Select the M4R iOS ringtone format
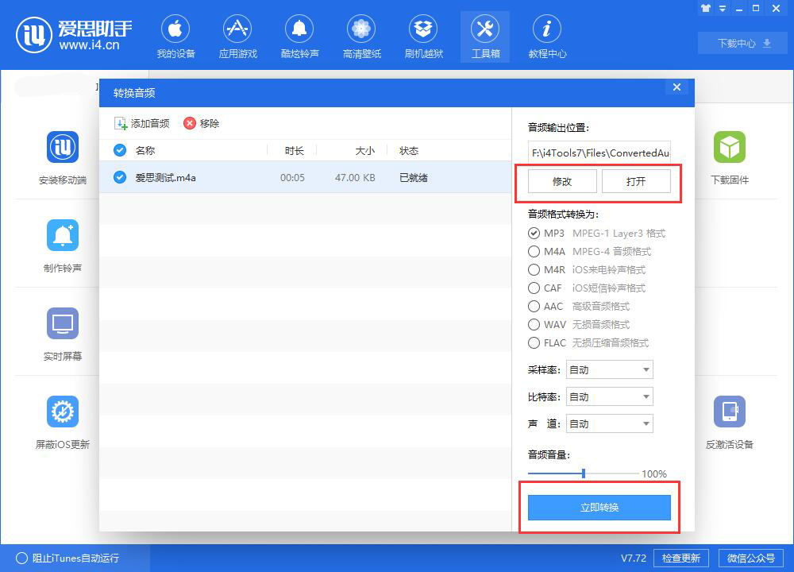Screen dimensions: 794x572 [534, 270]
